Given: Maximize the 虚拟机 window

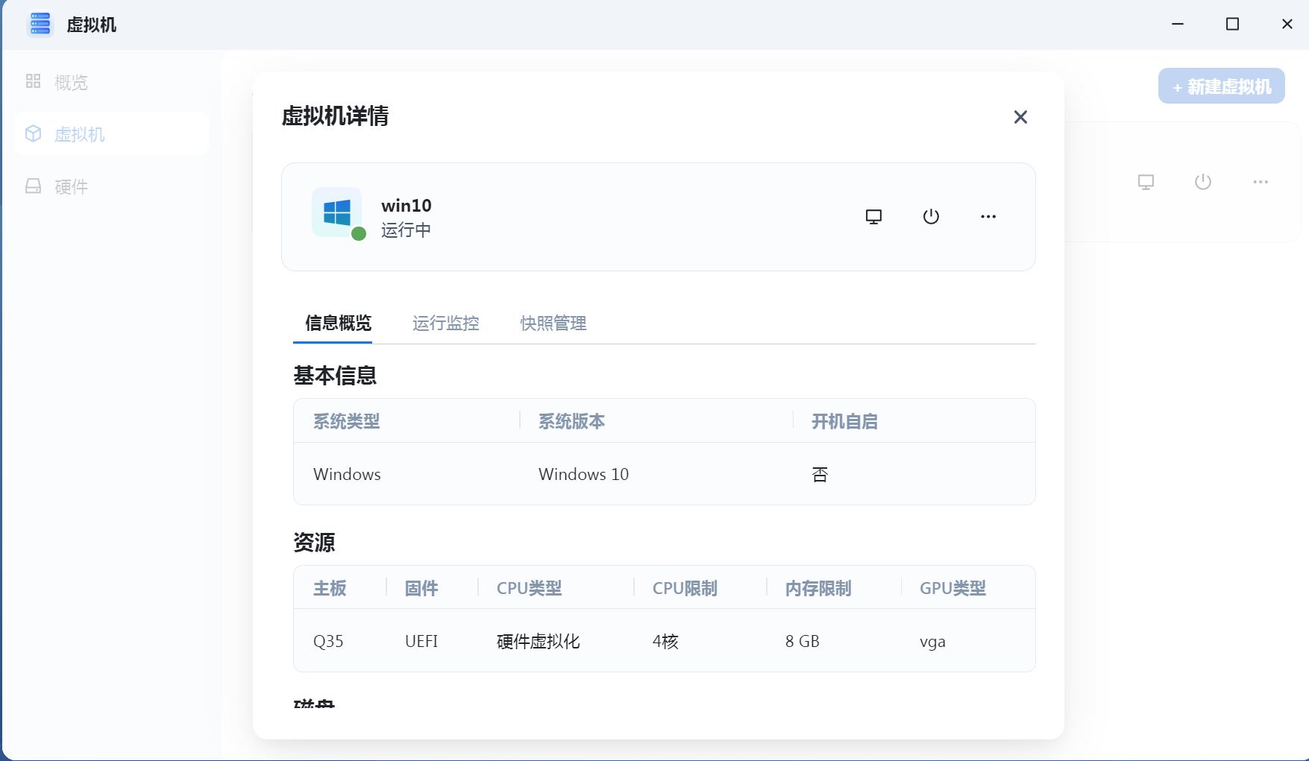Looking at the screenshot, I should click(1232, 24).
